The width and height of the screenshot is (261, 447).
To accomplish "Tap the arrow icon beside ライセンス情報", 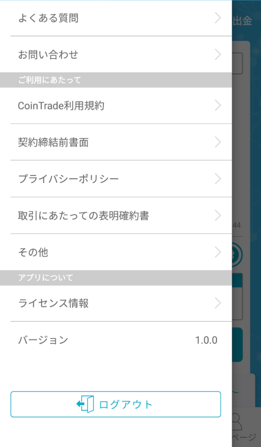I will [218, 303].
